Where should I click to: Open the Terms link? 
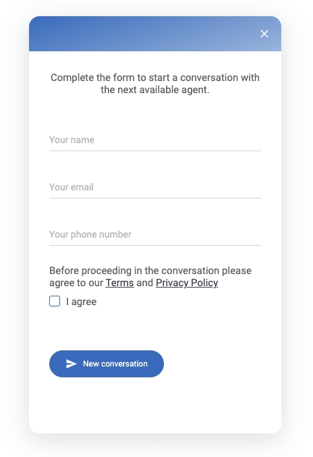coord(119,283)
